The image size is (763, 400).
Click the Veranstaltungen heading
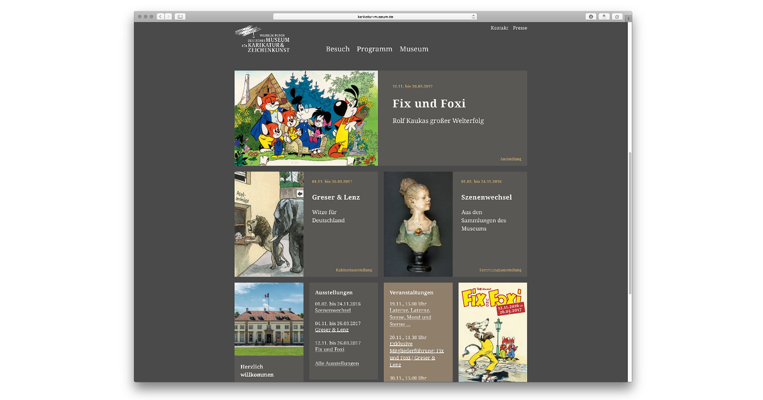click(411, 292)
